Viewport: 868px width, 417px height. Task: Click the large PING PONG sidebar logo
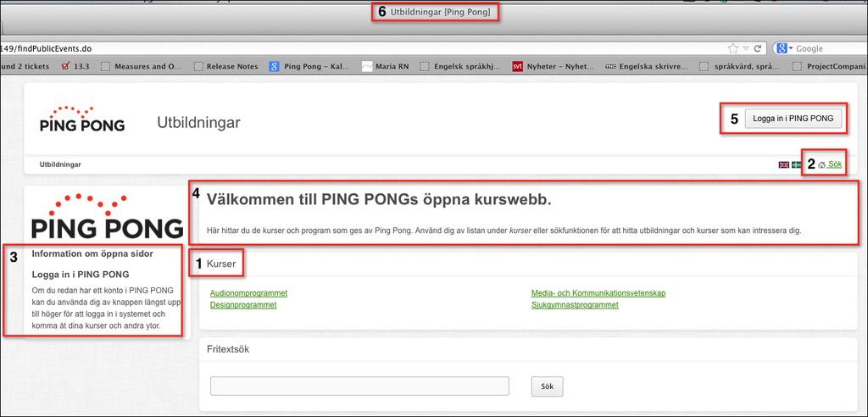click(107, 216)
